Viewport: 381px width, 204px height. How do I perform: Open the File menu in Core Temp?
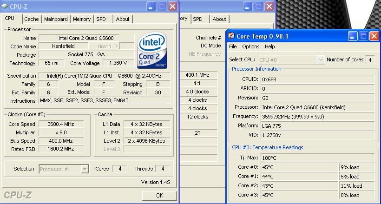click(233, 46)
